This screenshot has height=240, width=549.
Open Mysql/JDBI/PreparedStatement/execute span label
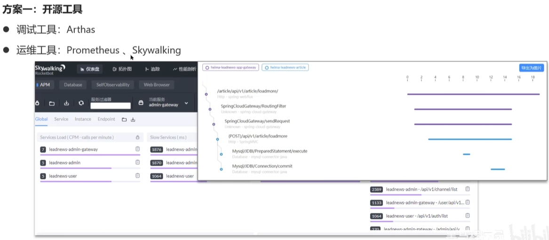270,151
